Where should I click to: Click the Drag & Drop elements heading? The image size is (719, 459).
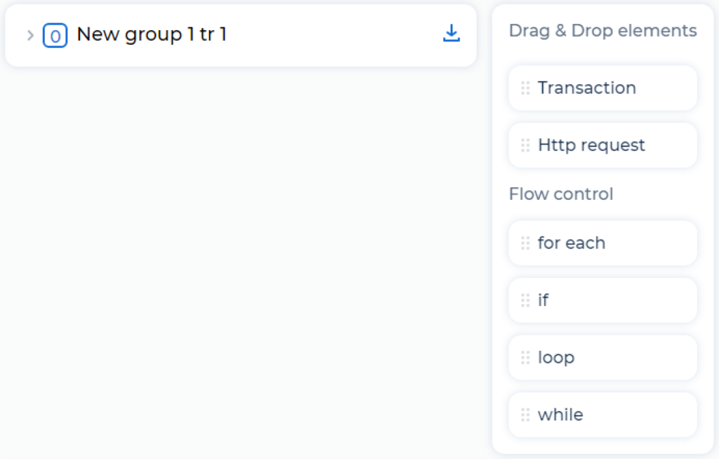[x=602, y=31]
